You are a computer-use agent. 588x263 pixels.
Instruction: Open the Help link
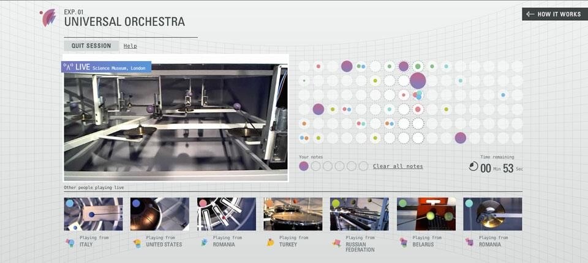pyautogui.click(x=130, y=46)
